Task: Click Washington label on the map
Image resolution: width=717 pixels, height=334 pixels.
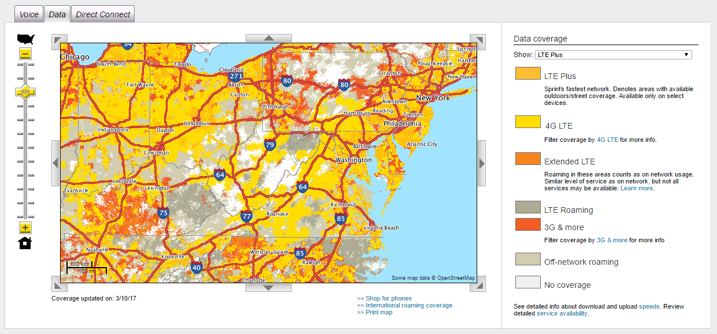Action: 354,159
